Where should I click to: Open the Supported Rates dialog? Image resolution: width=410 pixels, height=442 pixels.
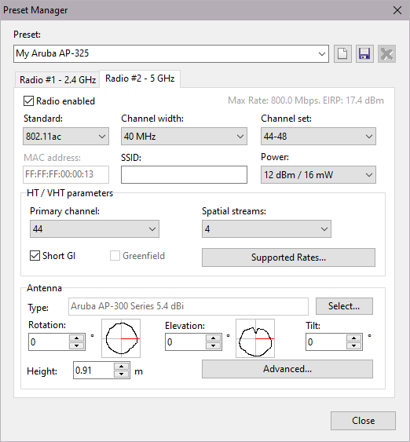288,258
